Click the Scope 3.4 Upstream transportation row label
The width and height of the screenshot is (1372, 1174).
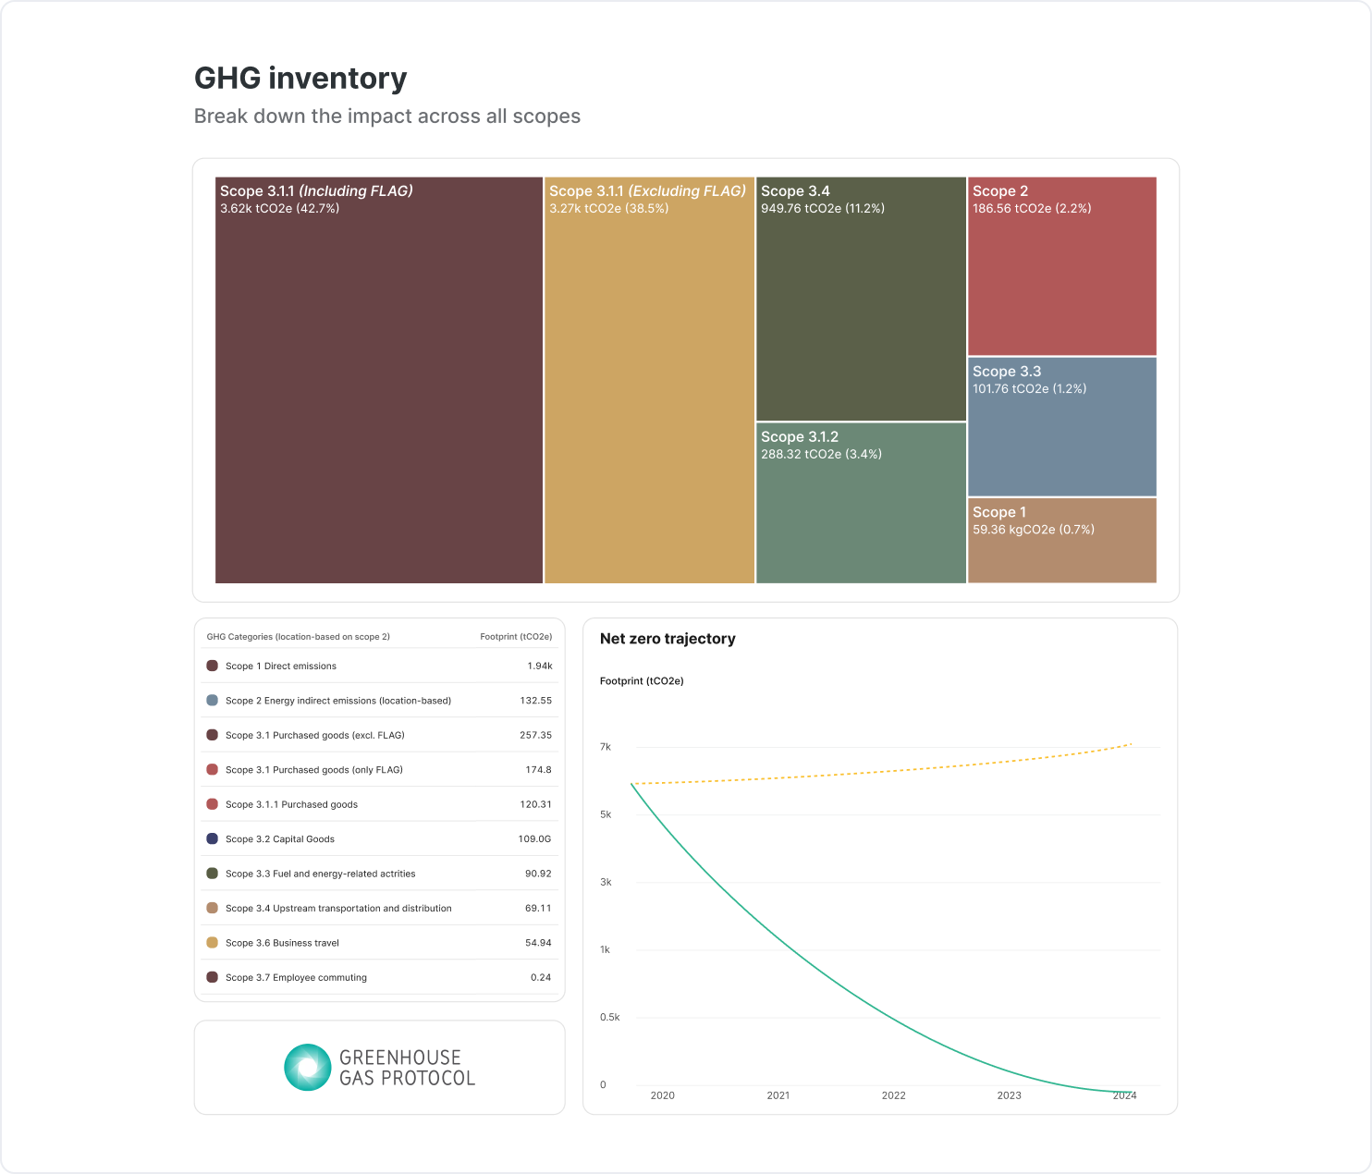338,909
